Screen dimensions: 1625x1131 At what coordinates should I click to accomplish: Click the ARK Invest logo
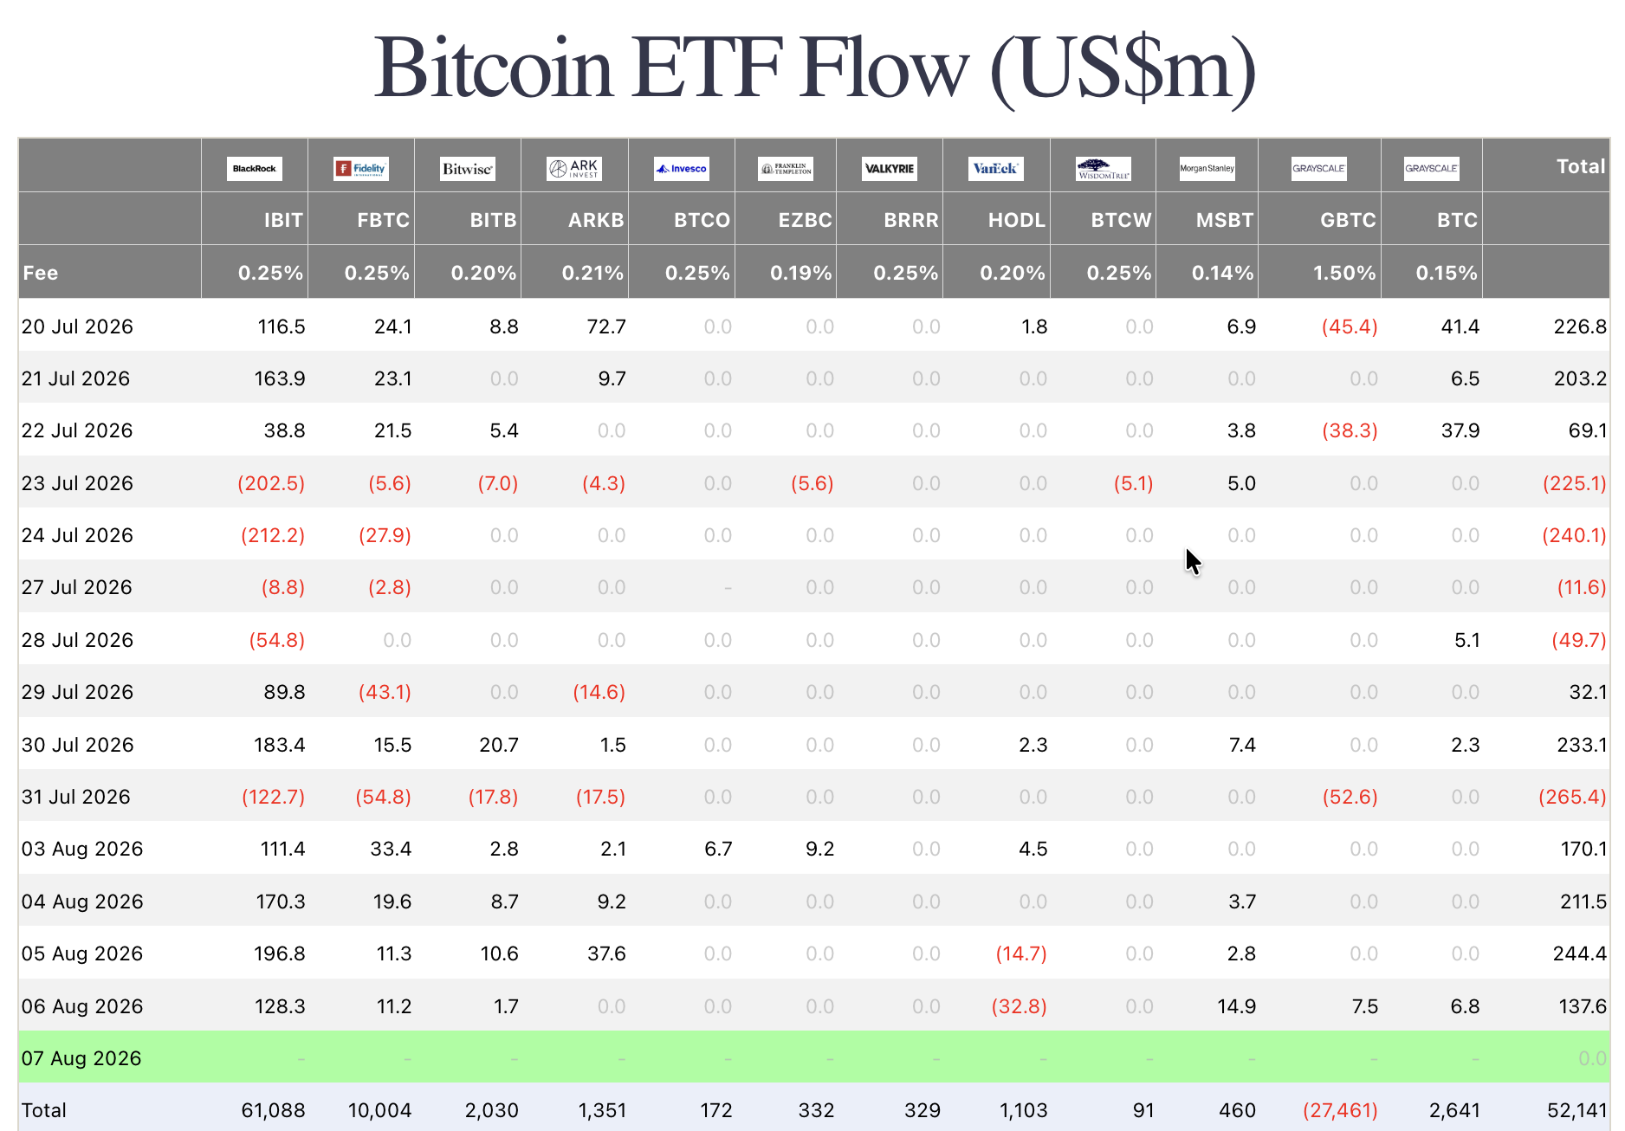574,169
